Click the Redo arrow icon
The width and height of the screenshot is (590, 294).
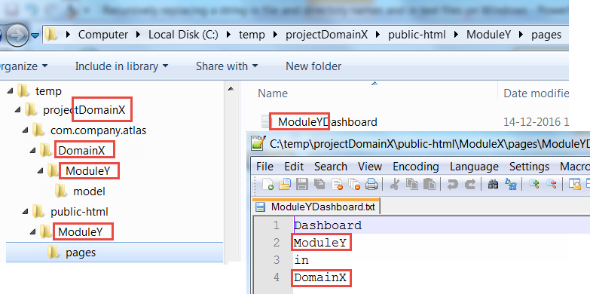(x=469, y=184)
